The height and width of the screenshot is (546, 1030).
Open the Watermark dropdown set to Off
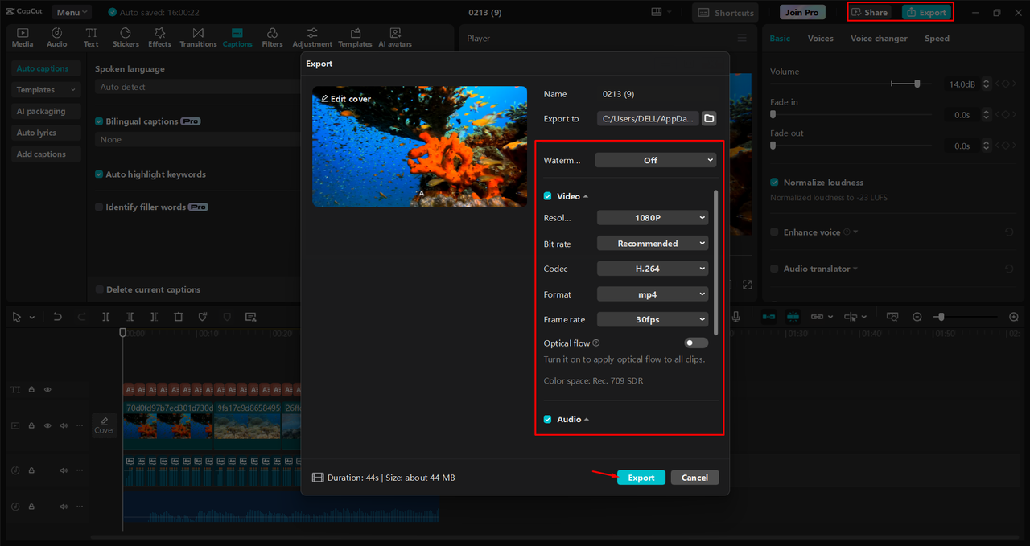[656, 160]
